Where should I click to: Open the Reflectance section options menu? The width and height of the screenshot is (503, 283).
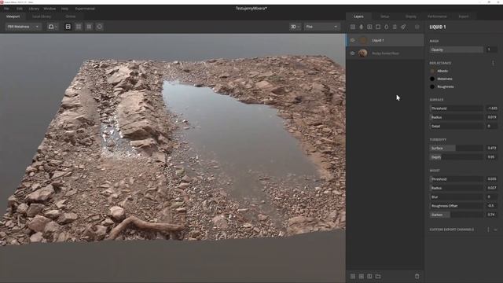click(493, 63)
